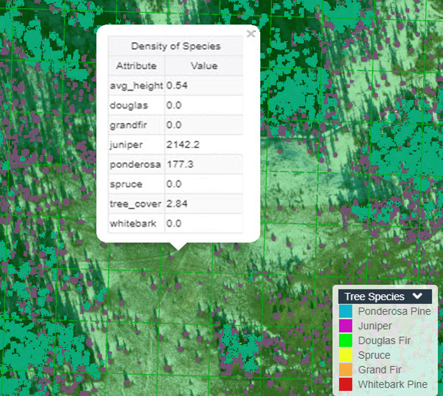Click the juniper value 2142.2
The width and height of the screenshot is (443, 396).
pos(183,145)
